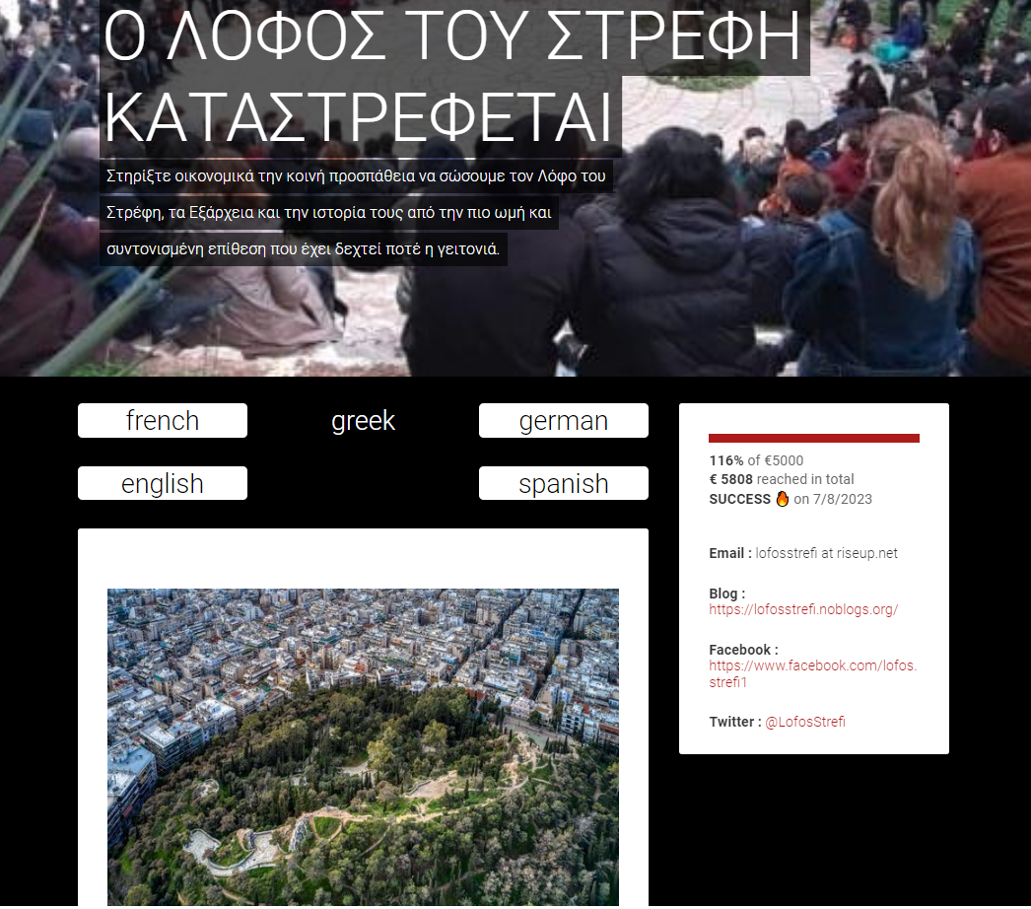Click the headline 'Ο ΛΟΦΟΣ ΤΟΥ ΣΤΡΕΦΗ'
This screenshot has height=909, width=1031.
[452, 35]
